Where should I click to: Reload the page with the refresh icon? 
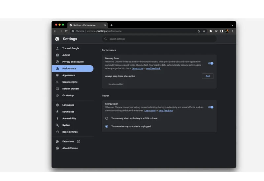pos(66,31)
